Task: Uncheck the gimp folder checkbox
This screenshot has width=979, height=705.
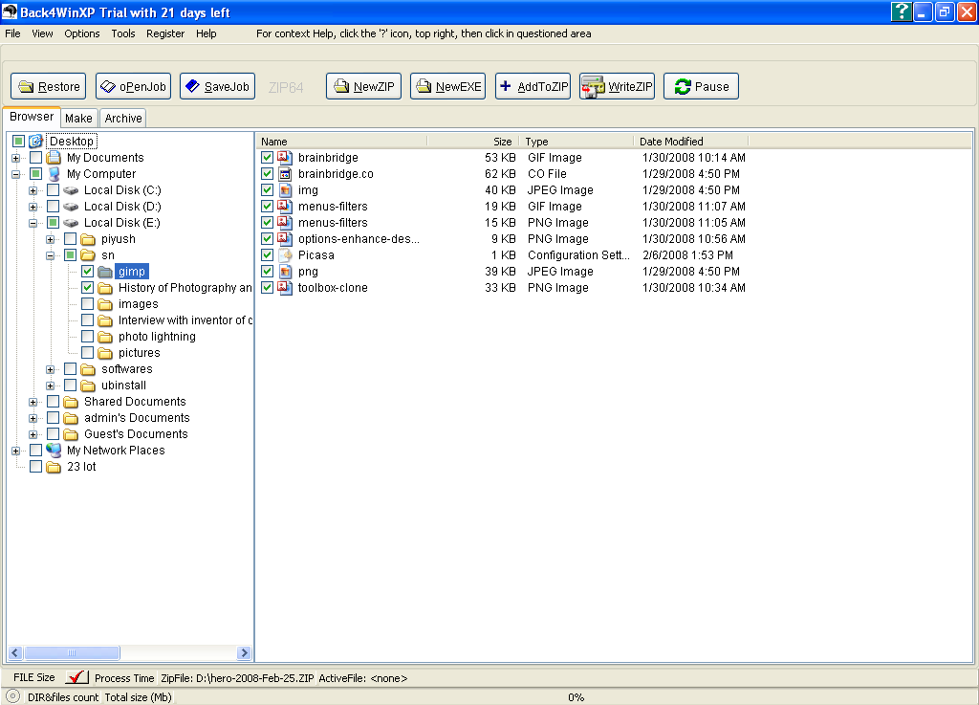Action: (87, 271)
